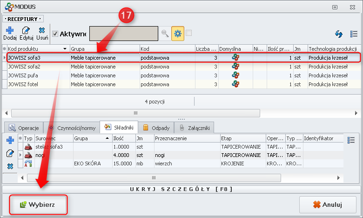This screenshot has height=218, width=363.
Task: Click the splitter dots between the grids
Action: 181,119
